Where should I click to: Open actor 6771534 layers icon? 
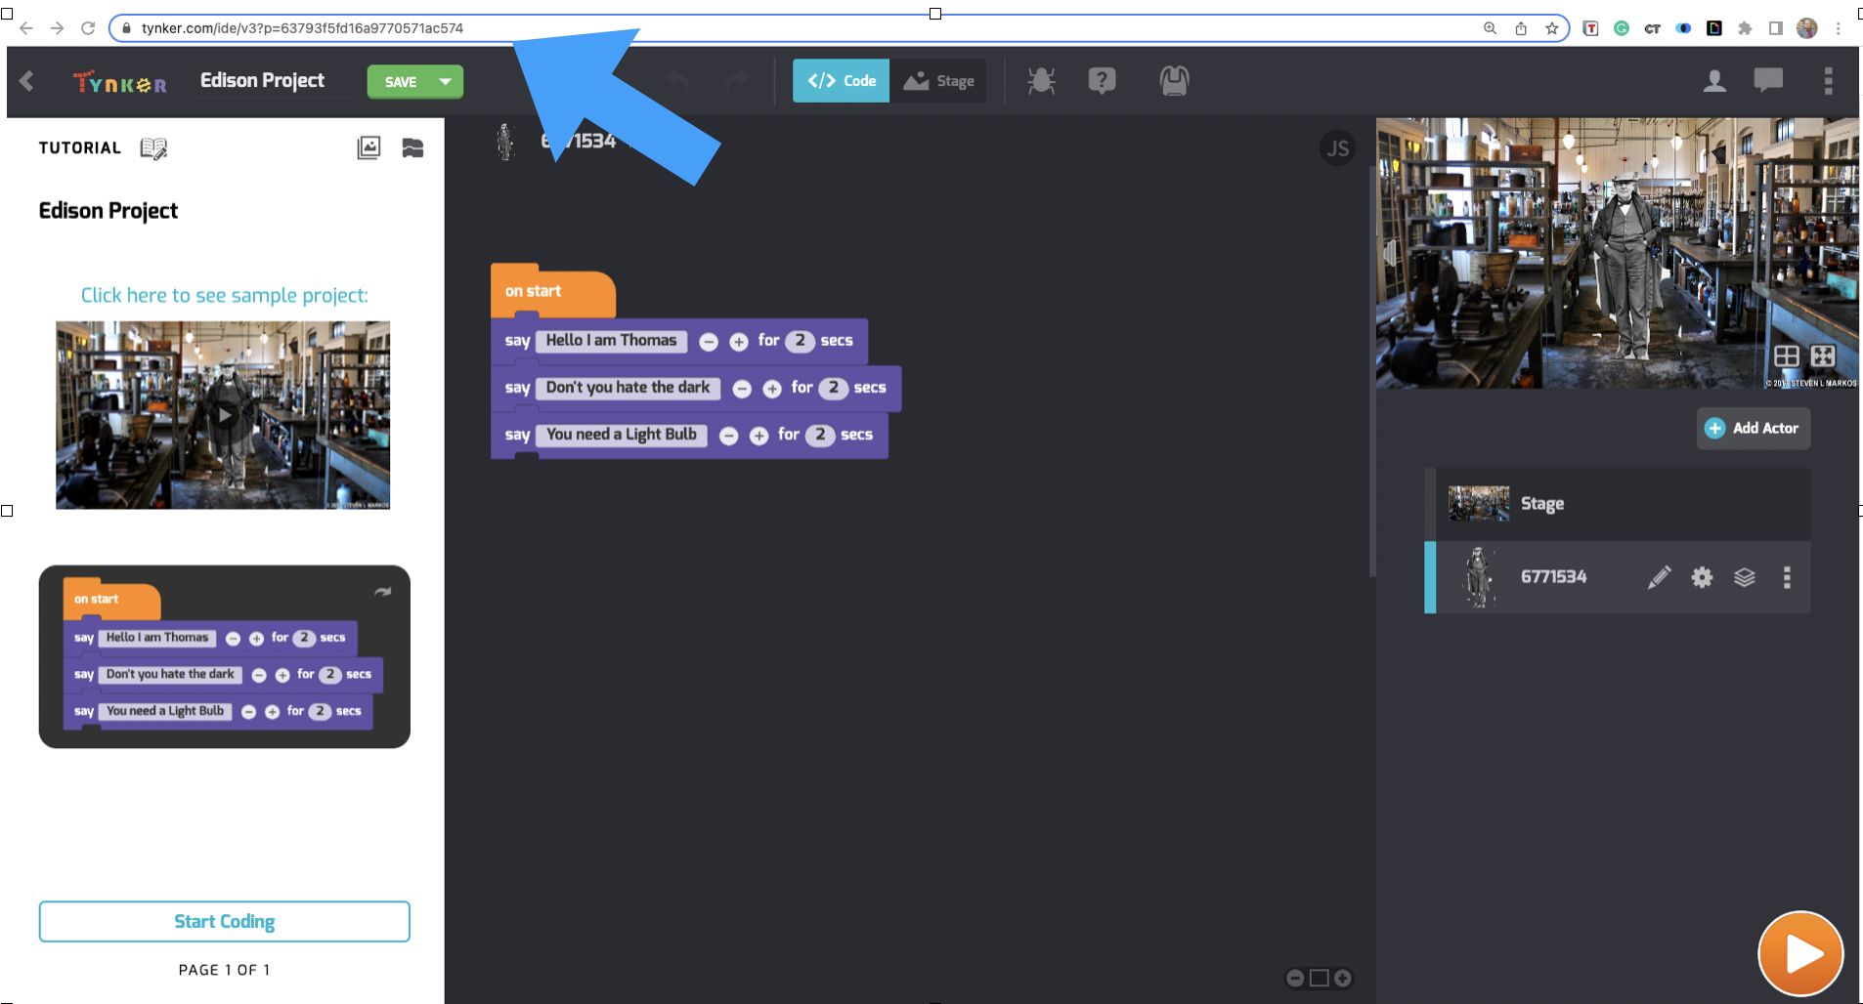pyautogui.click(x=1745, y=577)
